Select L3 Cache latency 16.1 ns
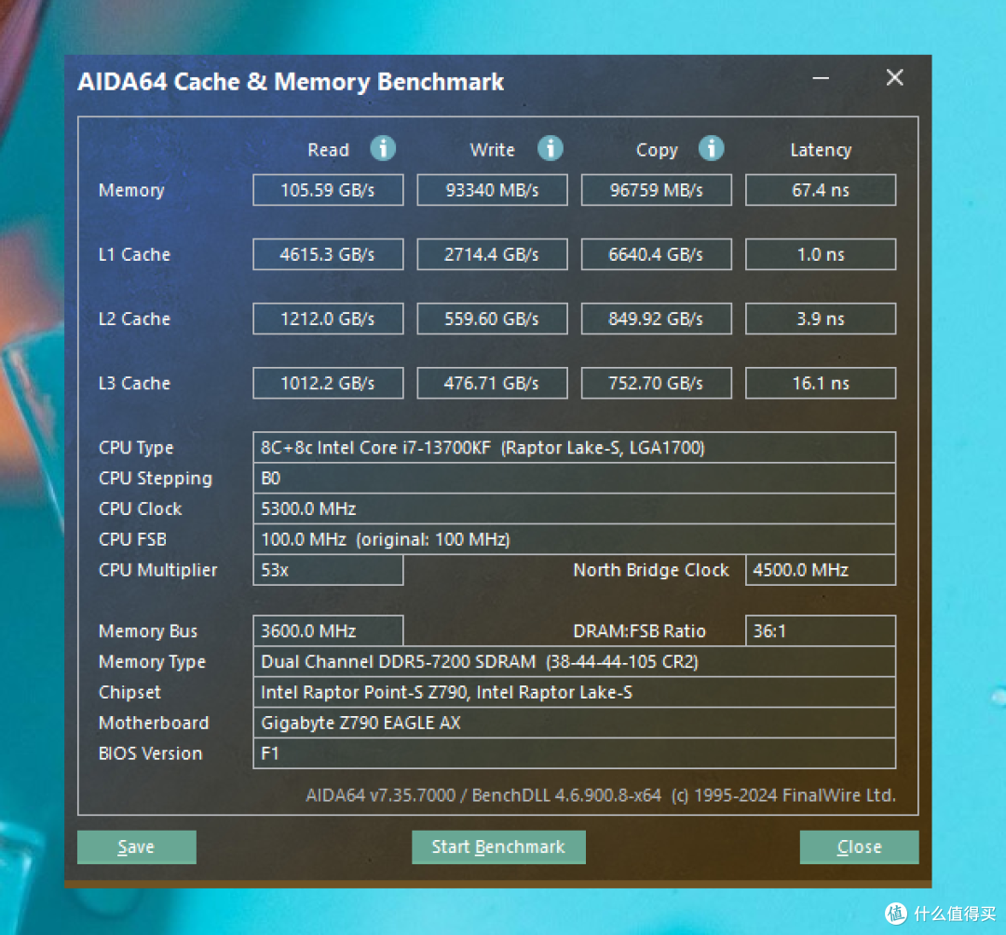The width and height of the screenshot is (1006, 935). pyautogui.click(x=821, y=383)
